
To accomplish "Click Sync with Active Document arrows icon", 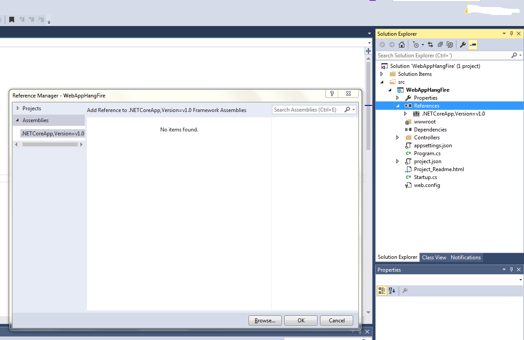I will (x=430, y=45).
